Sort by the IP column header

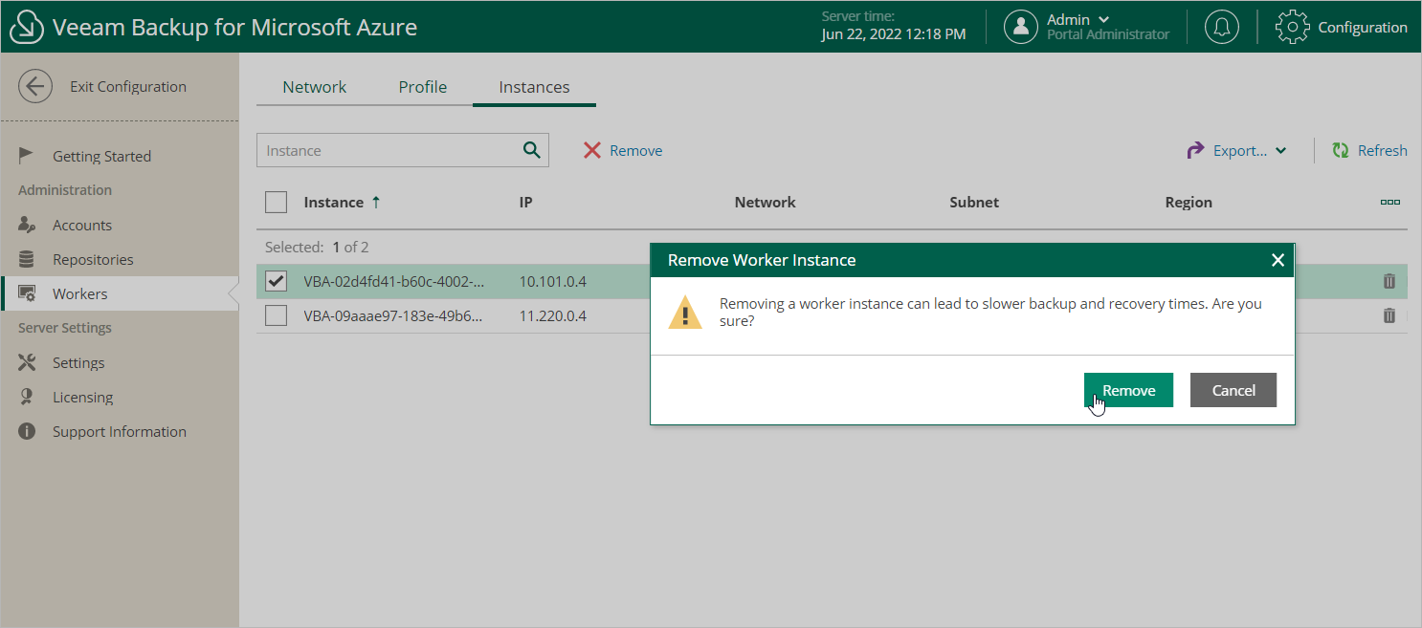(x=525, y=202)
